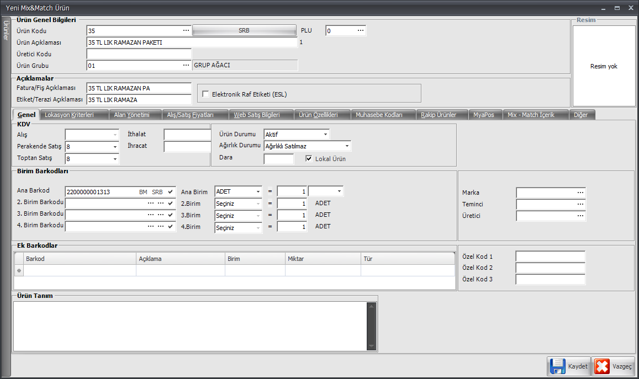This screenshot has height=379, width=639.
Task: Select the Genel tab
Action: pyautogui.click(x=27, y=115)
